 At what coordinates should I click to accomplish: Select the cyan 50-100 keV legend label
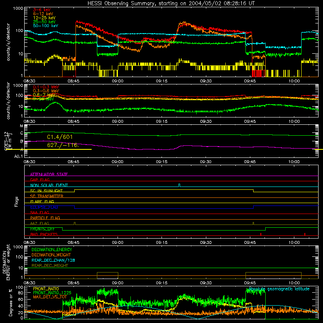(x=46, y=26)
